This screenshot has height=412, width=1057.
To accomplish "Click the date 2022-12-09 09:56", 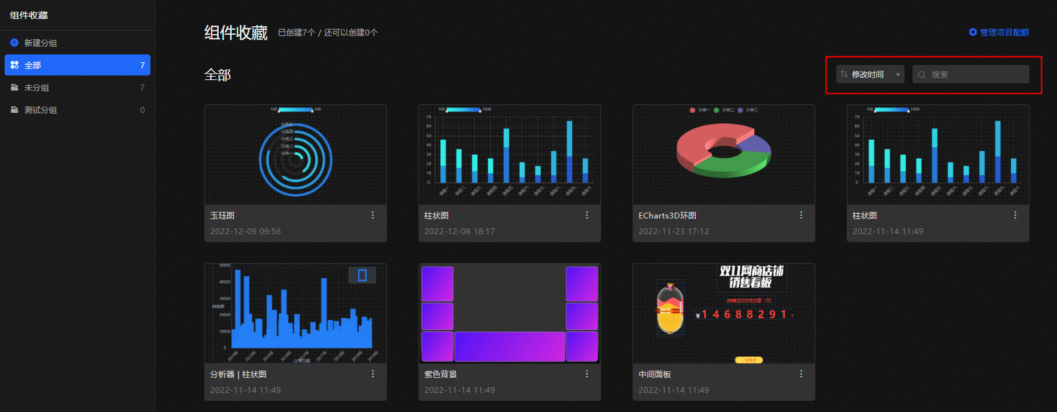I will pyautogui.click(x=246, y=231).
